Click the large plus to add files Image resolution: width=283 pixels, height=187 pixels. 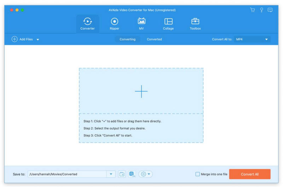click(141, 91)
